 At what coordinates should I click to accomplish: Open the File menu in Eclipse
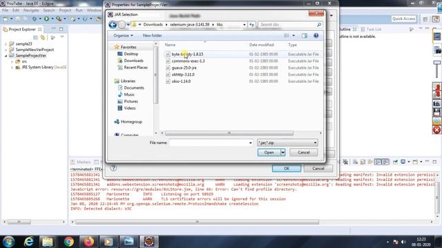pos(5,10)
